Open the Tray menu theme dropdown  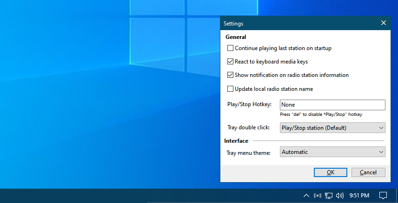coord(332,152)
